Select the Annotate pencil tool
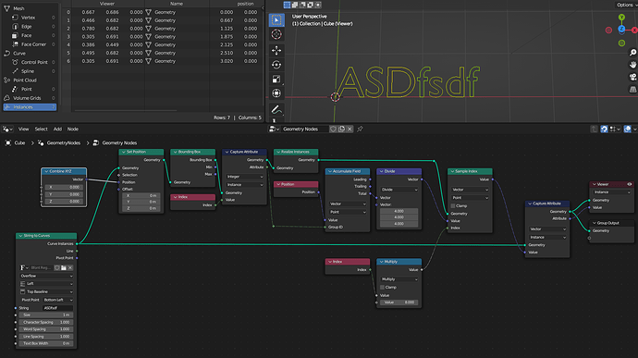Screen dimensions: 638x358 [276, 109]
